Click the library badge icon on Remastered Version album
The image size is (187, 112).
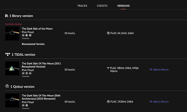[x=27, y=35]
